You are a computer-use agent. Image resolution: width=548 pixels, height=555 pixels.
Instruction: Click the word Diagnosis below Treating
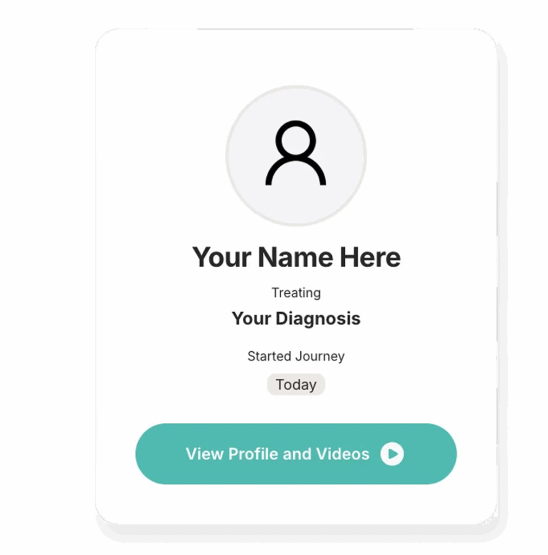(318, 318)
